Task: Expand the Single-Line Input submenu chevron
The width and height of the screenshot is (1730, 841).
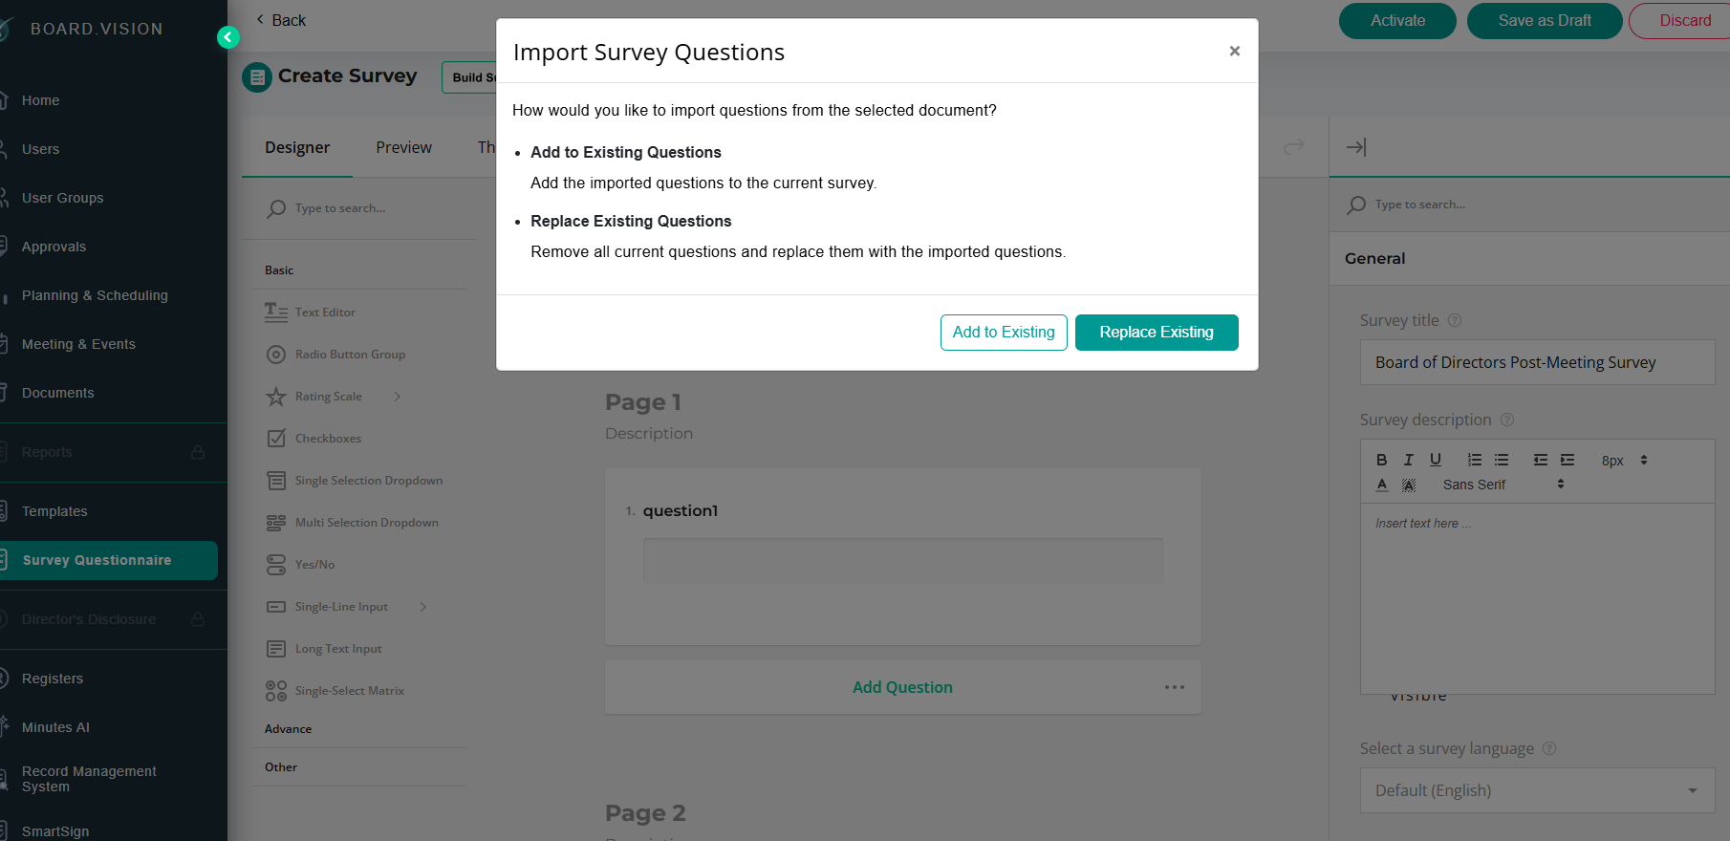Action: (422, 607)
